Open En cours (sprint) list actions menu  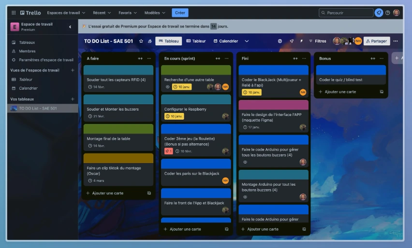tap(226, 58)
